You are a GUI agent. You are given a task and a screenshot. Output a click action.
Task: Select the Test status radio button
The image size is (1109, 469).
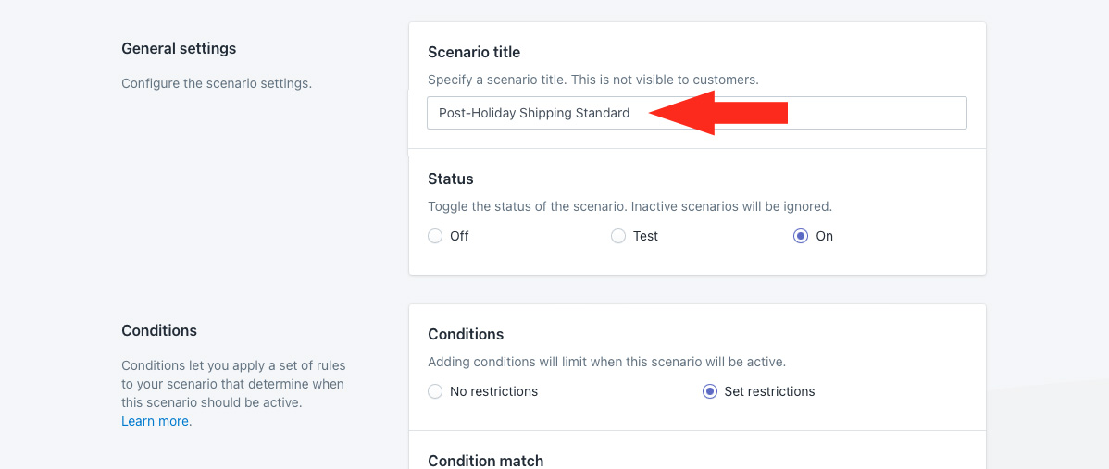618,236
